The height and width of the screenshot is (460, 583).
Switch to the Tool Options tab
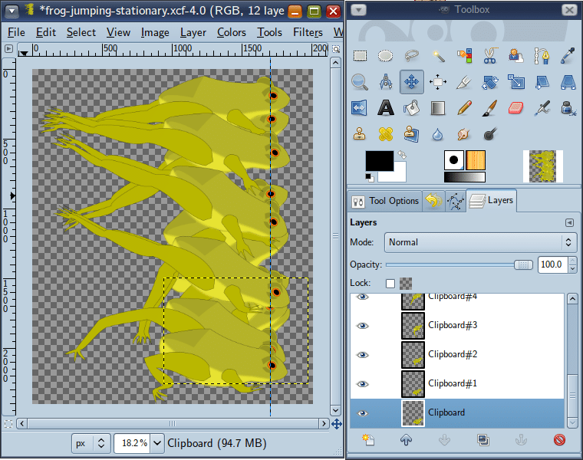pyautogui.click(x=385, y=202)
